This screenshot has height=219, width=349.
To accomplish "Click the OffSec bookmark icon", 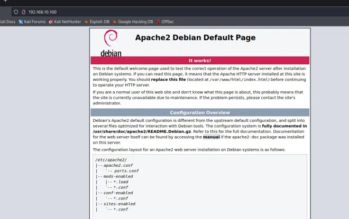I will click(x=158, y=22).
